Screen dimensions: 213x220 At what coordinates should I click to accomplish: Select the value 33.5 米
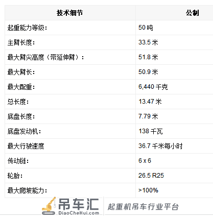click(148, 42)
